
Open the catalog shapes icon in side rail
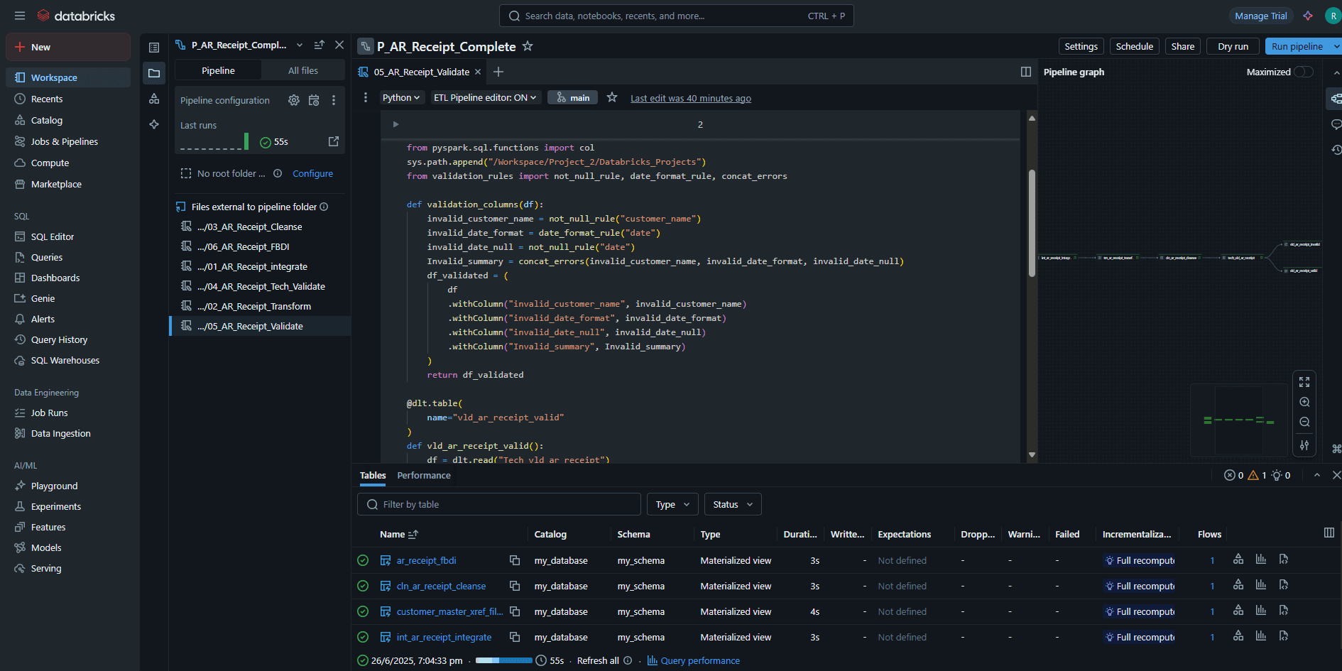[x=154, y=99]
